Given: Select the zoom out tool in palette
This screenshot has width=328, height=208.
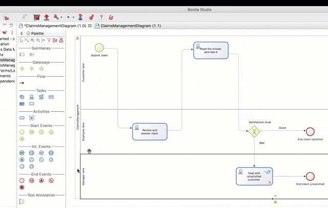Looking at the screenshot, I should click(x=38, y=40).
